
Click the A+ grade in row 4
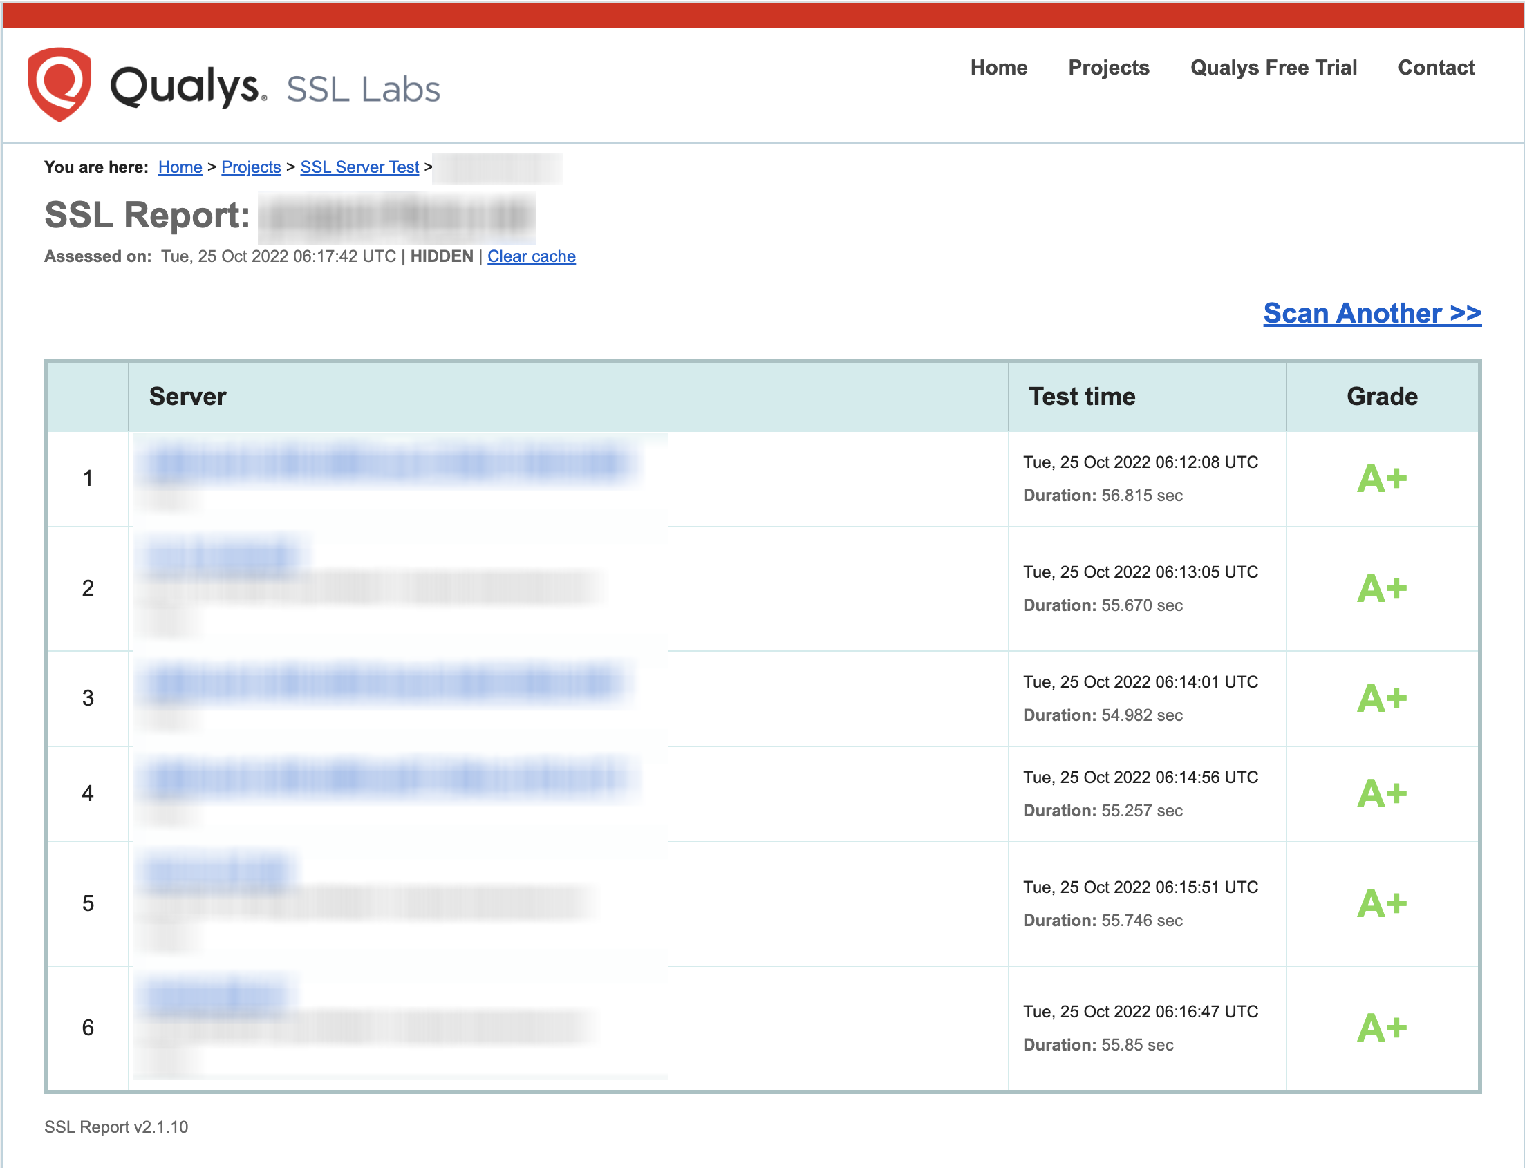tap(1382, 794)
